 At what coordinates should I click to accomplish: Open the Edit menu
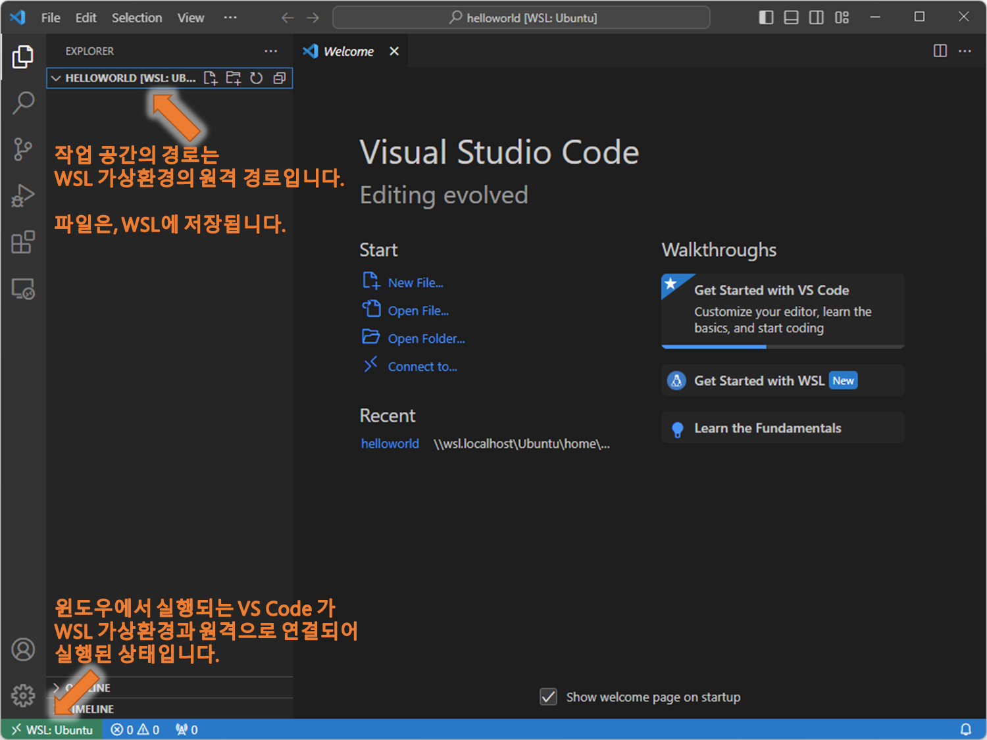(x=86, y=18)
